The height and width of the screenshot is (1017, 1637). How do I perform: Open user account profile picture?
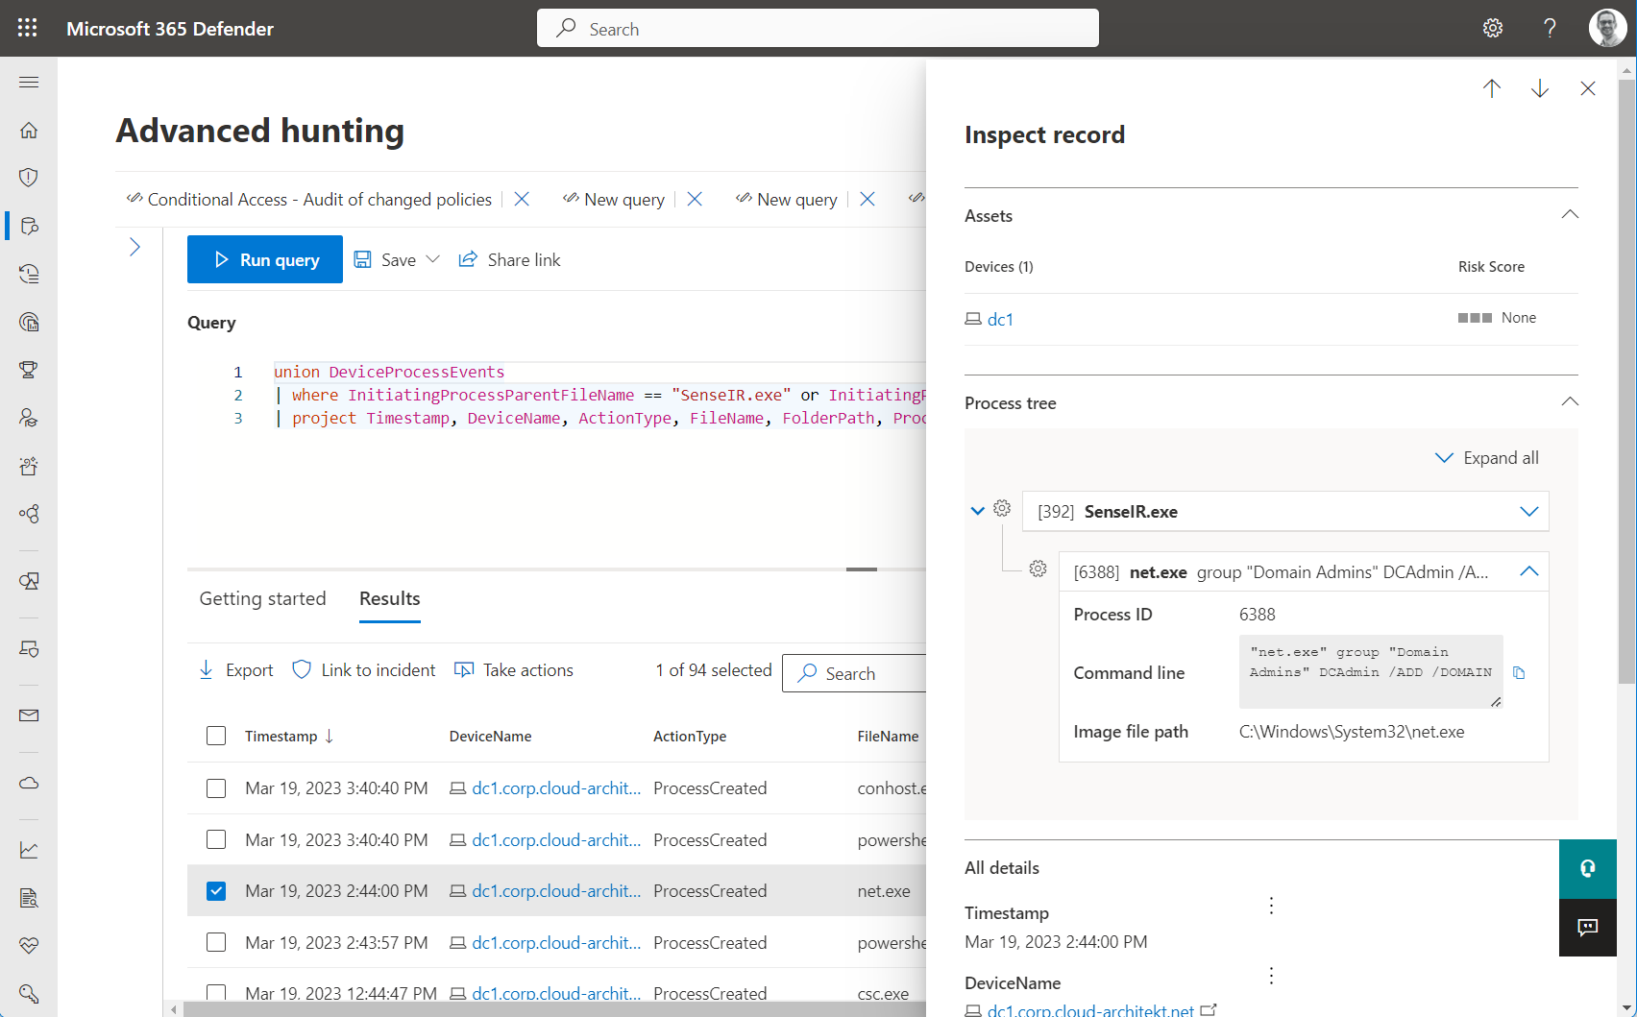coord(1608,28)
